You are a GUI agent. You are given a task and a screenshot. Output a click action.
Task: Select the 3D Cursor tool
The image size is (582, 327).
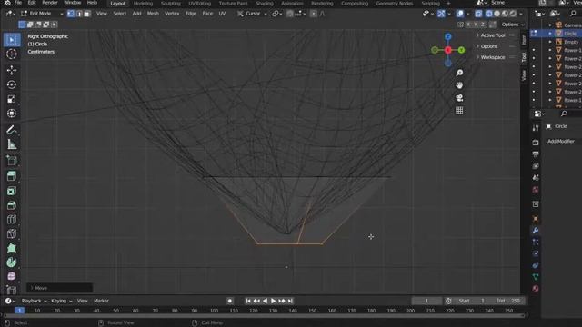tap(12, 54)
